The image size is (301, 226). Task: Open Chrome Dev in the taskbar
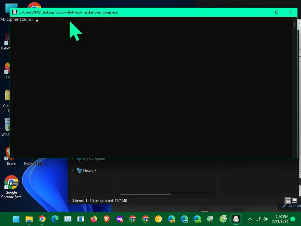tap(146, 219)
